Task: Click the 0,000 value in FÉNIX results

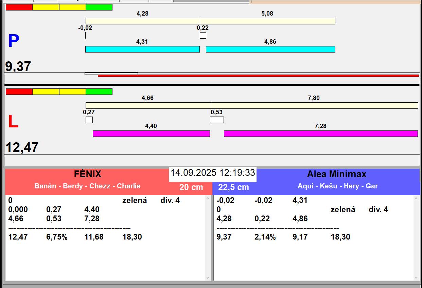Action: pyautogui.click(x=18, y=209)
